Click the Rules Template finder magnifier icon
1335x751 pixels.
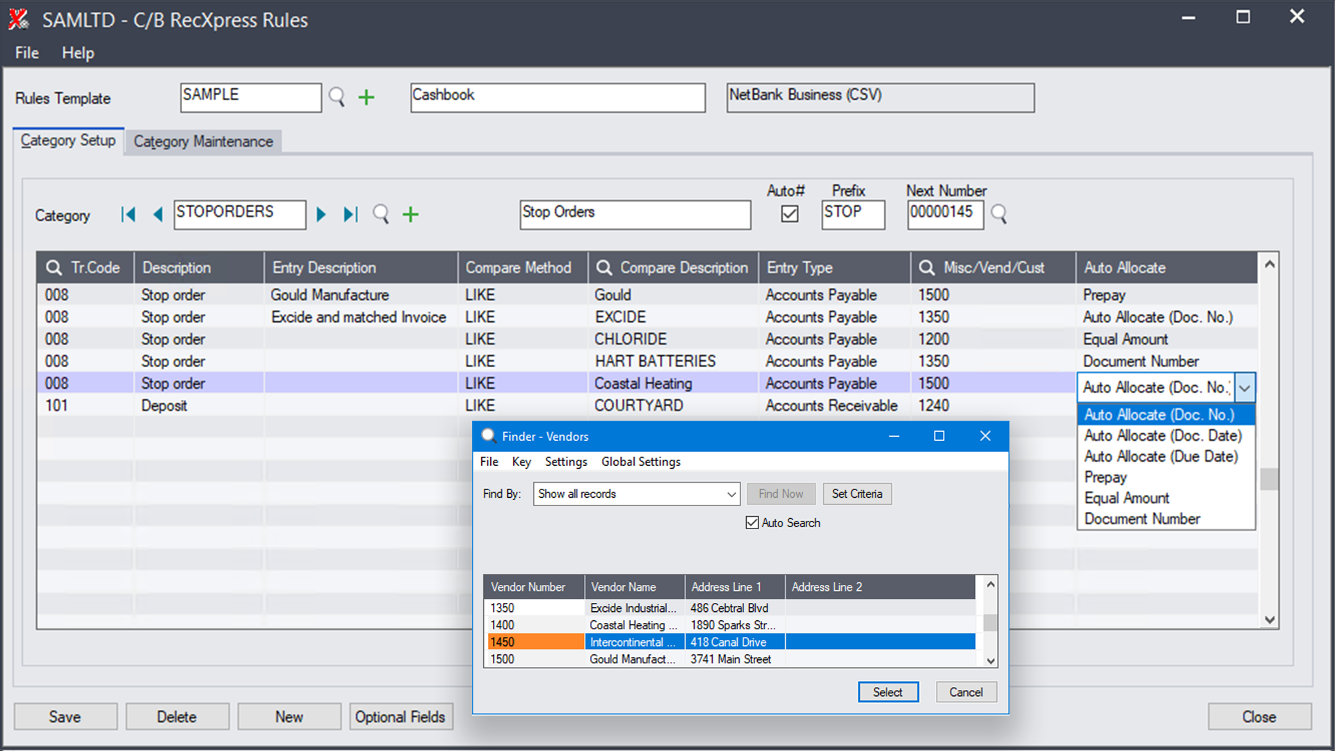click(x=337, y=97)
